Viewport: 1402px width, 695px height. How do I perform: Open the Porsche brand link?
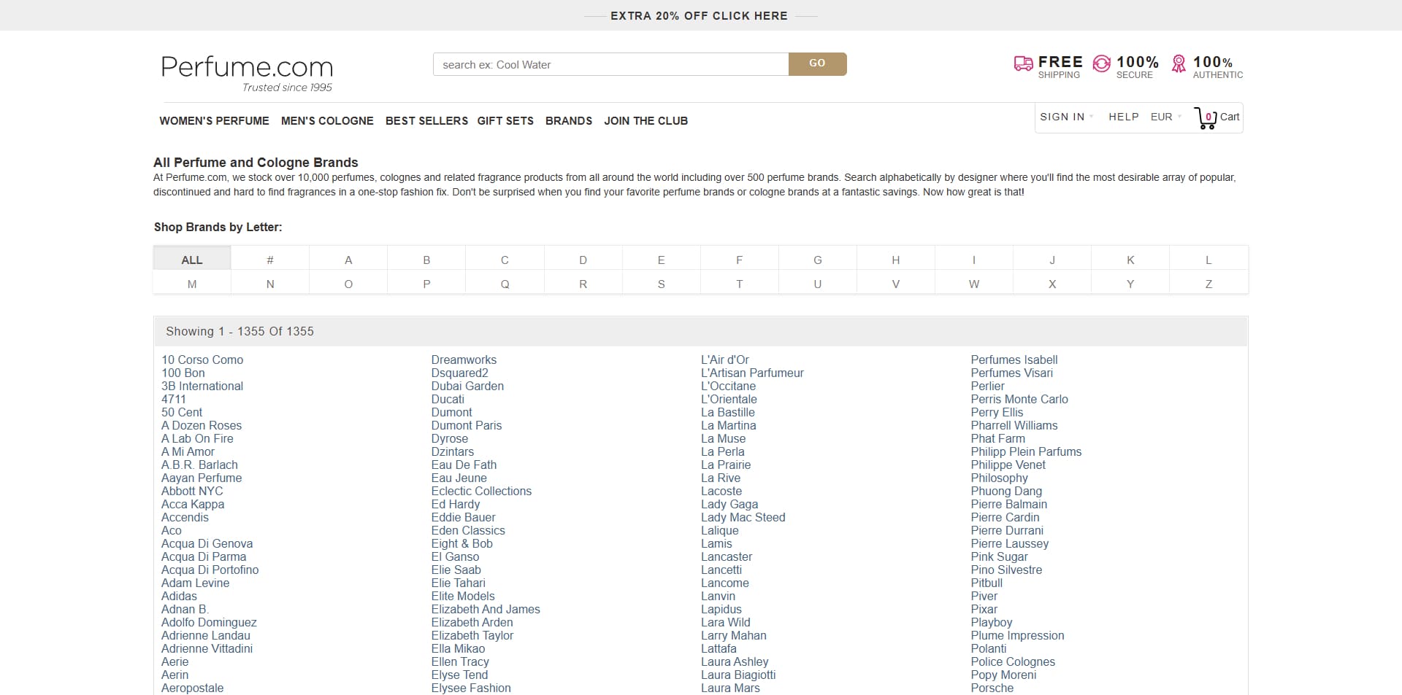992,688
